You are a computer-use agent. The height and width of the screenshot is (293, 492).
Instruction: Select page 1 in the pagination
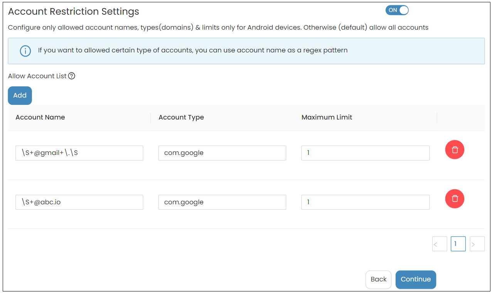[x=458, y=244]
